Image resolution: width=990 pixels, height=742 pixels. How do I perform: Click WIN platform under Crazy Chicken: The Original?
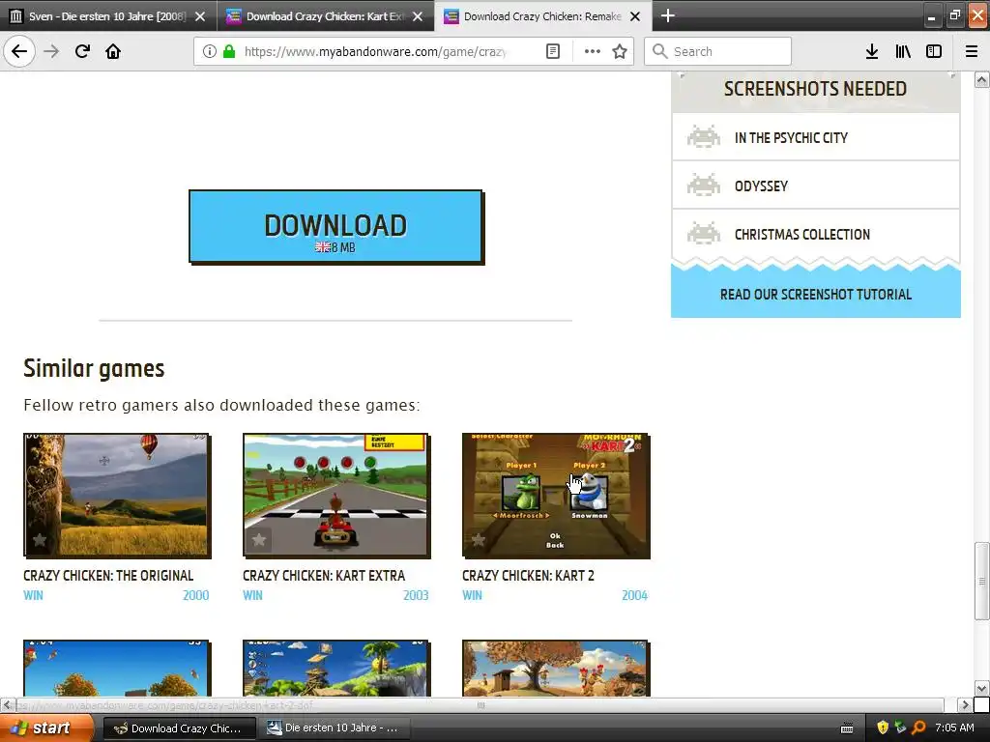pyautogui.click(x=34, y=595)
